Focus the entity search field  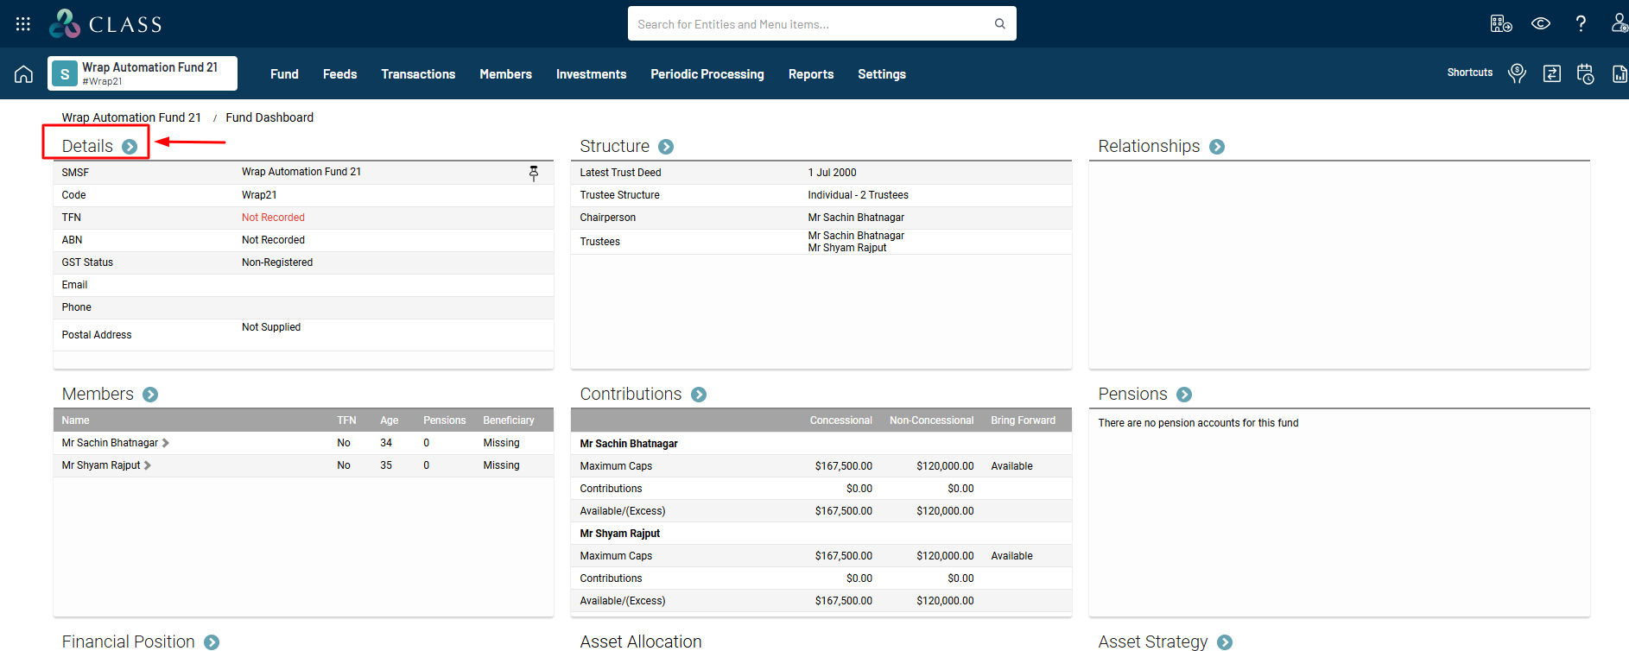[x=812, y=24]
